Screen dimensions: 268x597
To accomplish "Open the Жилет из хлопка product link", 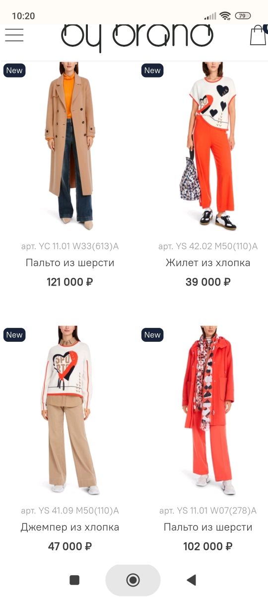I will pos(208,263).
